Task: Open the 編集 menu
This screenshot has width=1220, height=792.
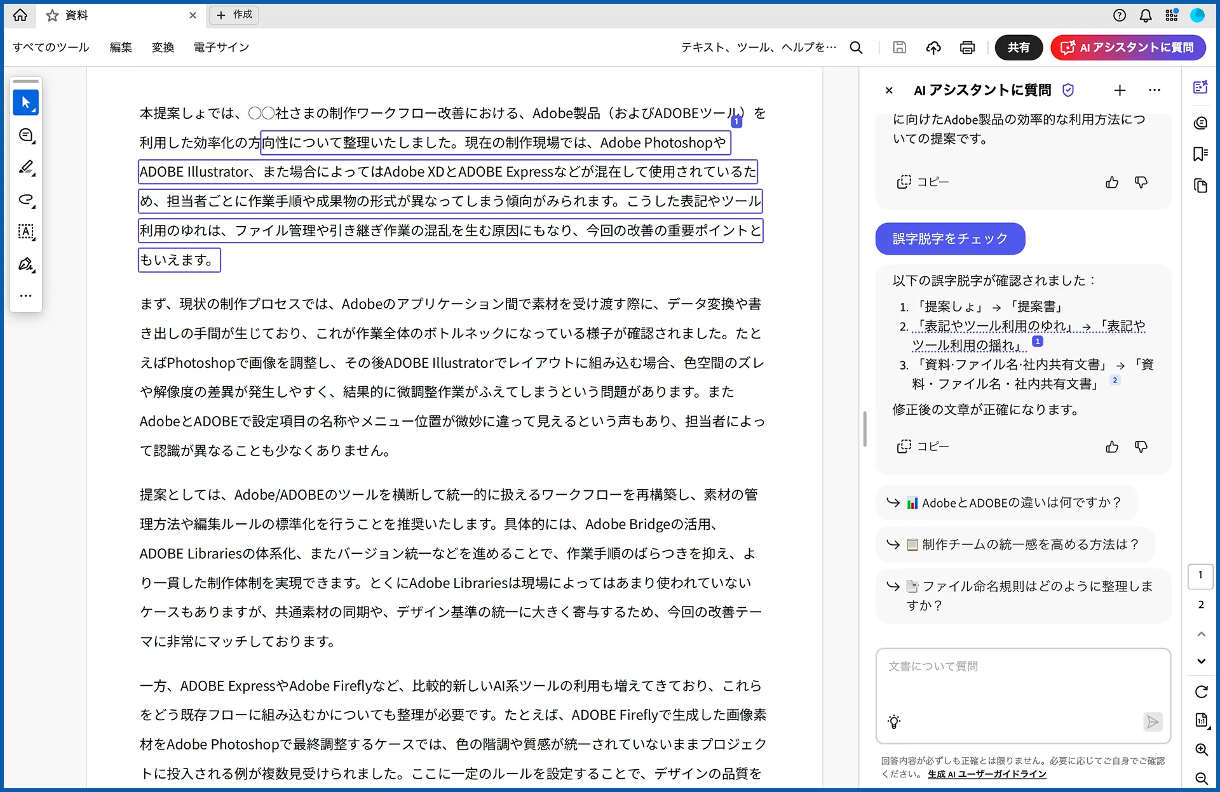Action: [121, 48]
